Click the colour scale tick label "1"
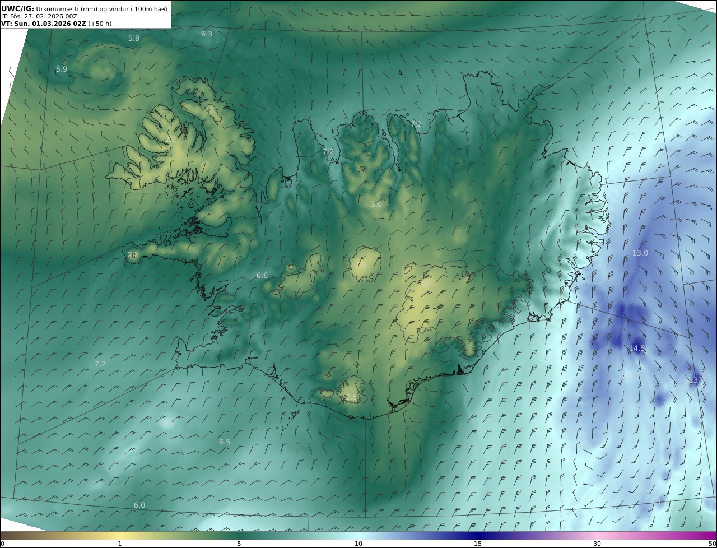Image resolution: width=717 pixels, height=548 pixels. tap(120, 544)
